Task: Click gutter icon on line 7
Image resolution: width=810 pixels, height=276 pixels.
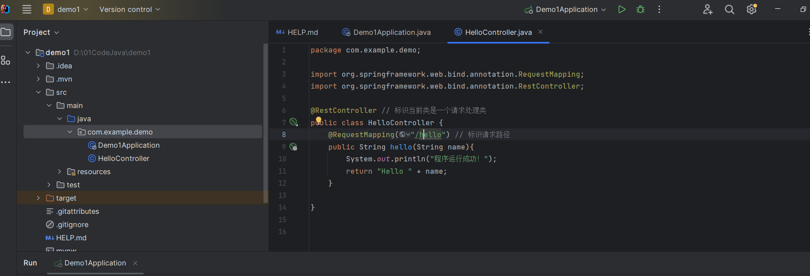Action: click(x=293, y=122)
